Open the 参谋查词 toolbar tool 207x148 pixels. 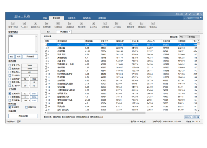(70, 25)
